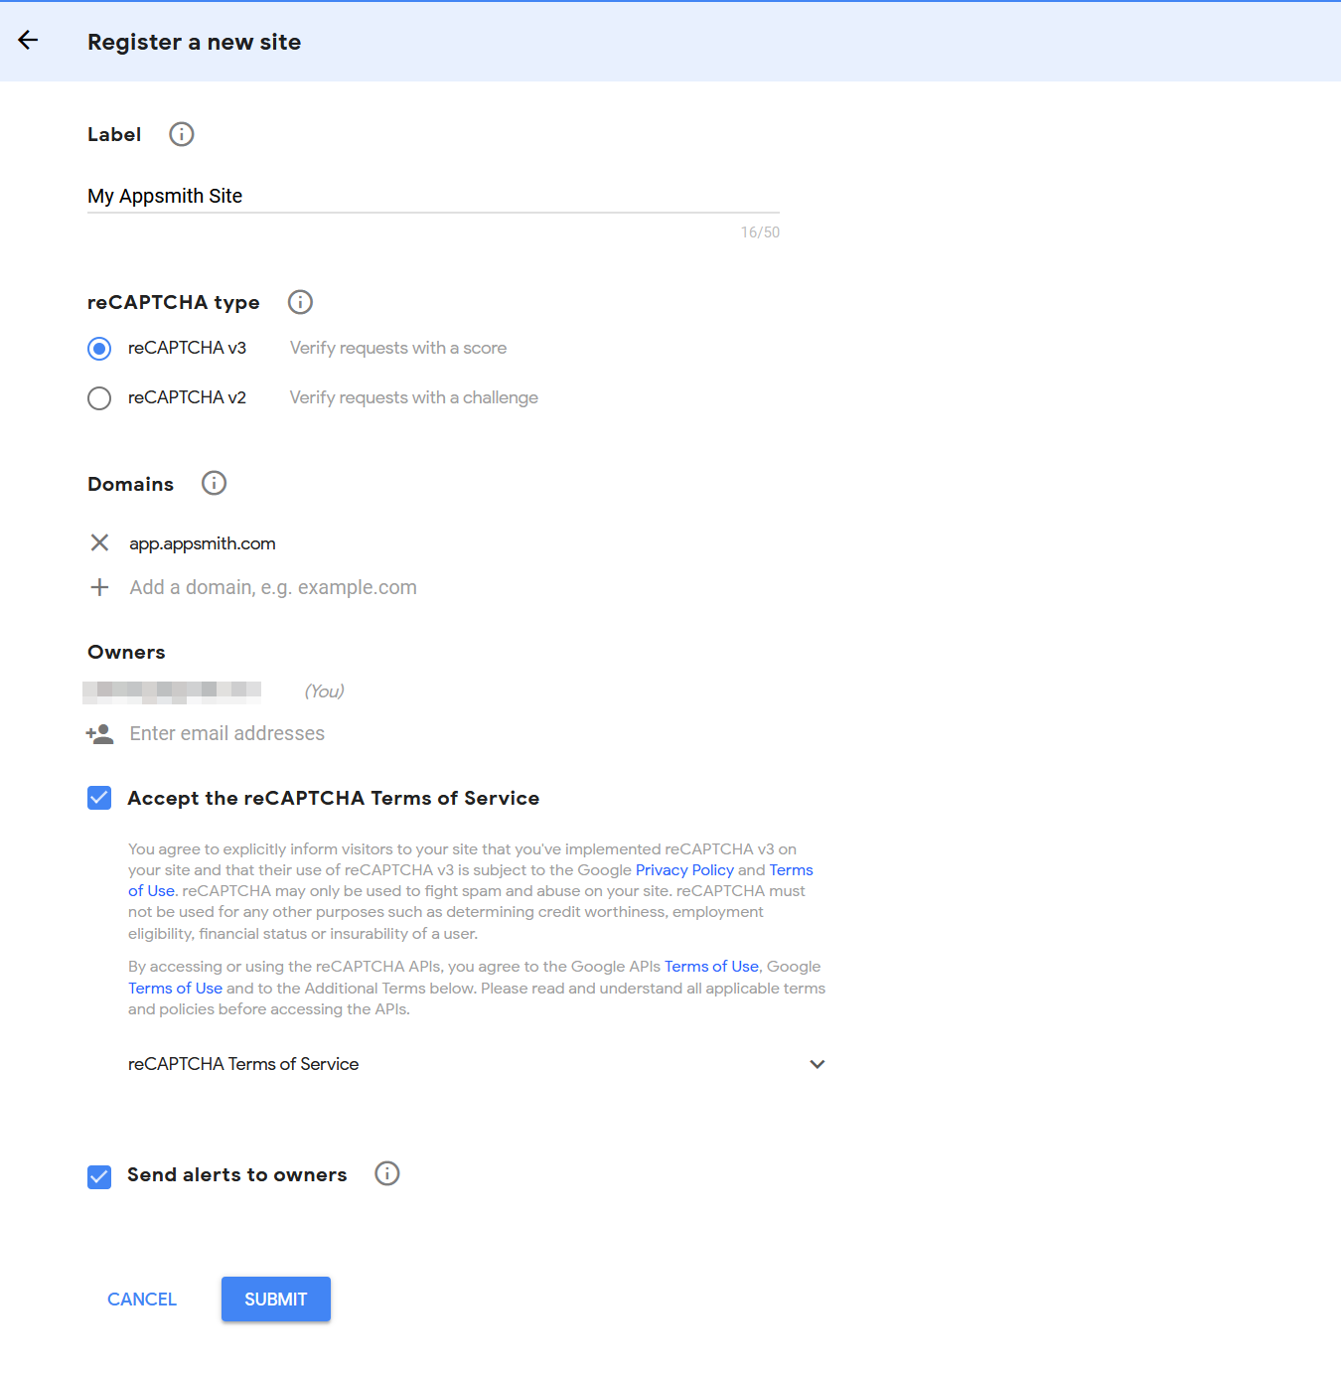Uncheck Accept the reCAPTCHA Terms of Service
The width and height of the screenshot is (1341, 1378).
(99, 798)
